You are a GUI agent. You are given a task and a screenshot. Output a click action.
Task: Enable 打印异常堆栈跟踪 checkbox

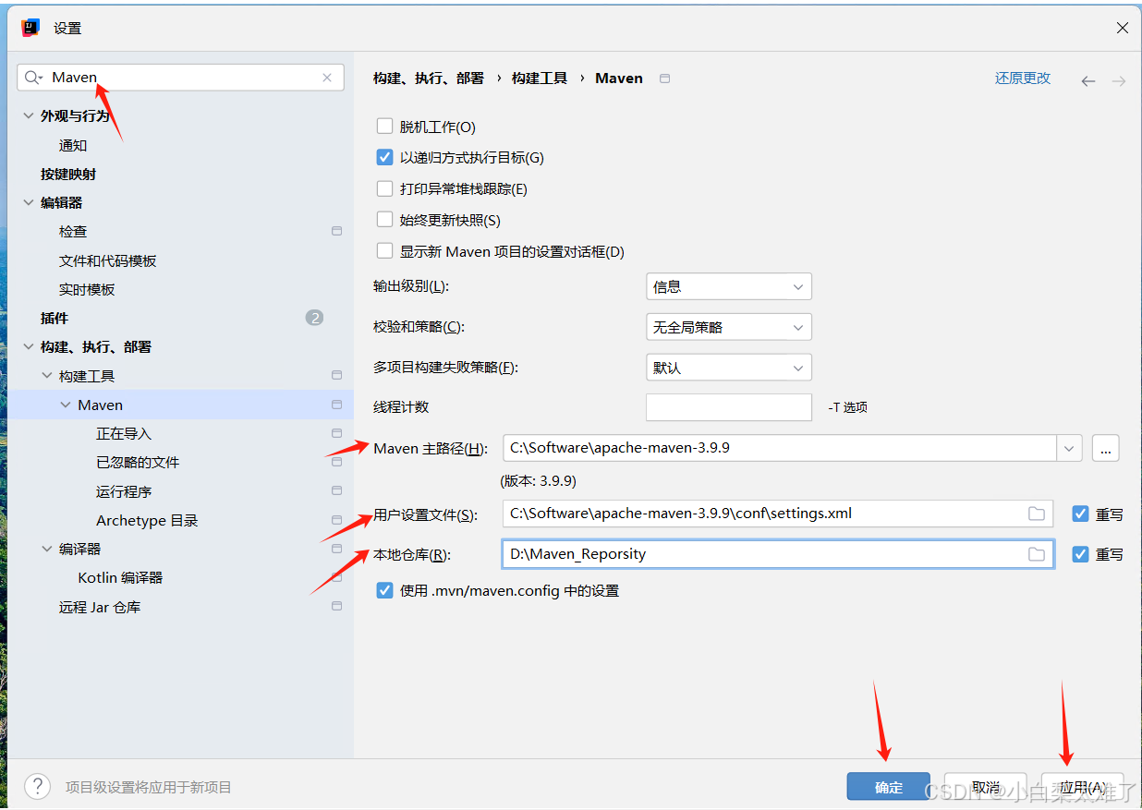click(x=385, y=188)
